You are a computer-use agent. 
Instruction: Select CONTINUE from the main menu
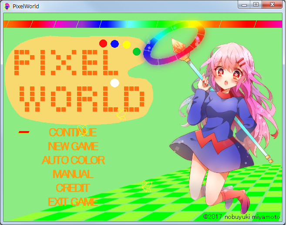(73, 132)
